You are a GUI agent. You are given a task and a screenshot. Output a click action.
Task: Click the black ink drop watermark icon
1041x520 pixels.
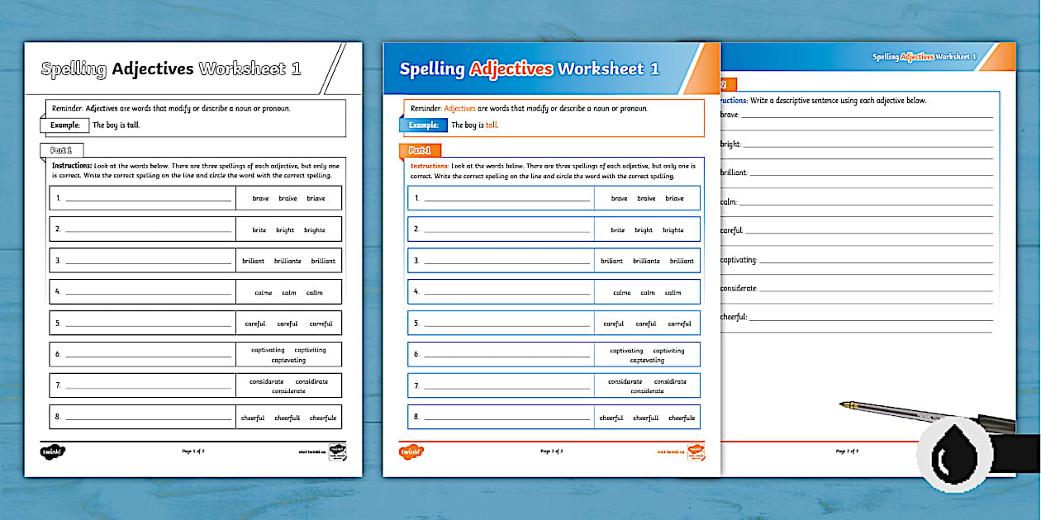tap(954, 456)
